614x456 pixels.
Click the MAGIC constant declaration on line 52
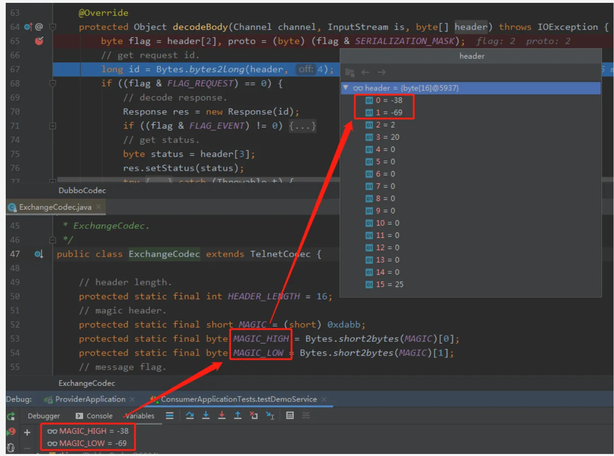252,324
